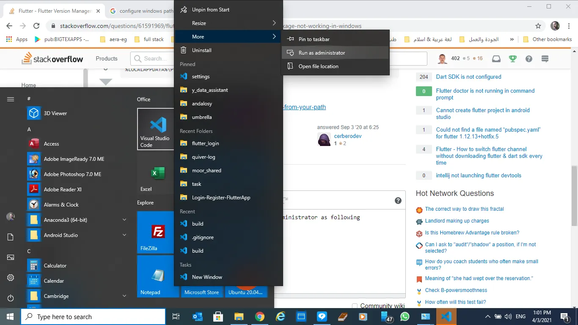The width and height of the screenshot is (578, 325).
Task: Open 'Dart SDK is not configured' link
Action: [468, 77]
